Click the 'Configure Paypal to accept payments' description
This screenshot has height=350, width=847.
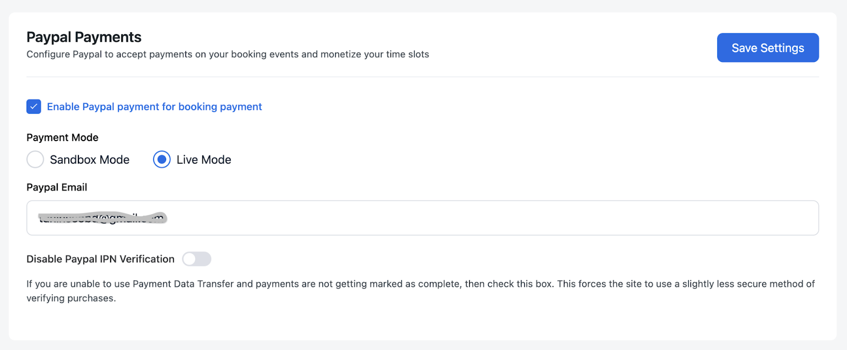tap(228, 54)
